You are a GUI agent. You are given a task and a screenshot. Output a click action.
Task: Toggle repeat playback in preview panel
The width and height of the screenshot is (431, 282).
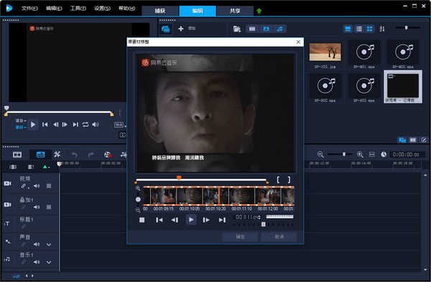pos(85,124)
